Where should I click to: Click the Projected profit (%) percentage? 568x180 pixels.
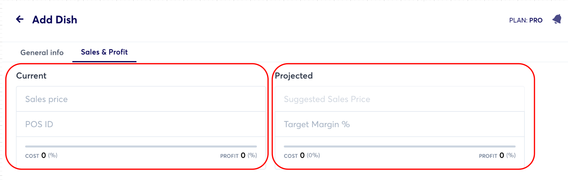coord(511,155)
